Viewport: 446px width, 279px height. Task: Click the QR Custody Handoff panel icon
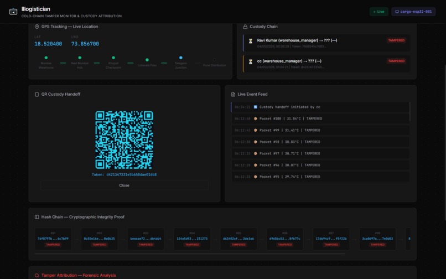coord(37,94)
